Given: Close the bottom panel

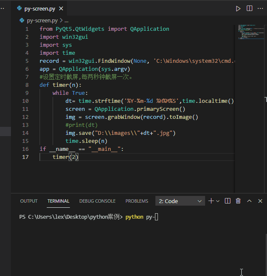Looking at the screenshot, I should (x=260, y=201).
